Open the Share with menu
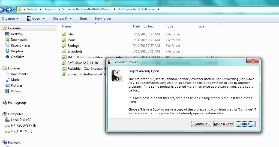The image size is (279, 147). pos(62,19)
